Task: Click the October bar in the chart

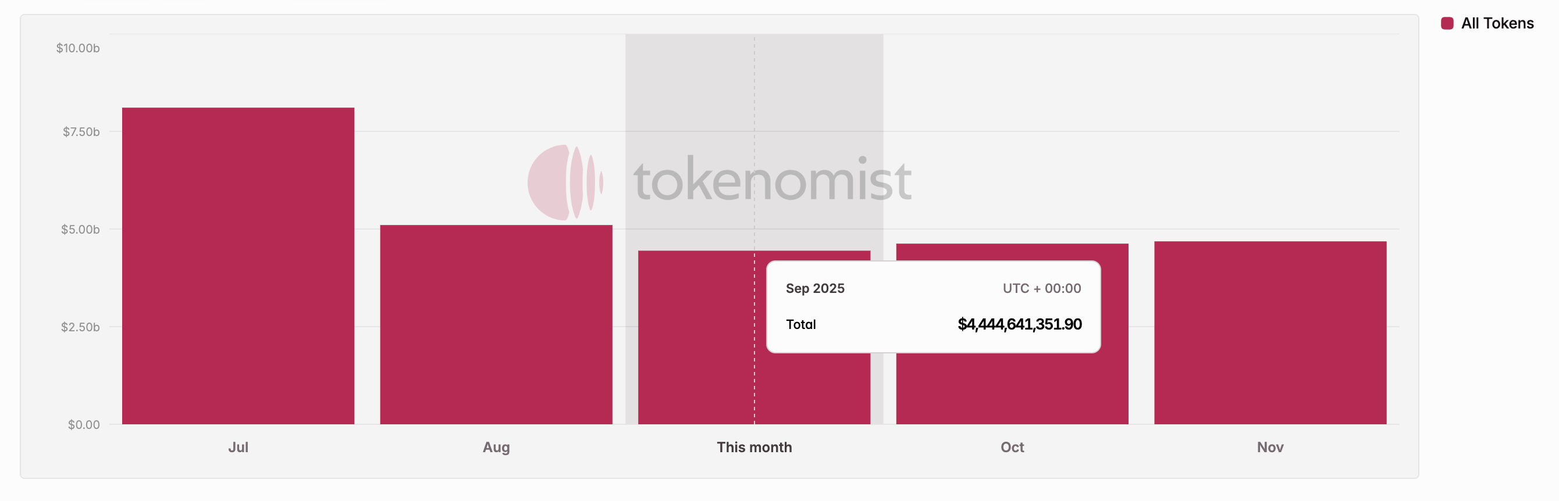Action: point(1012,387)
